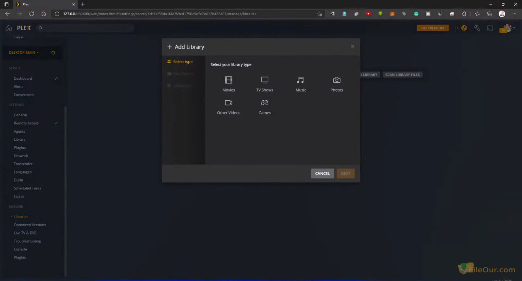Open browser favorites list icon

(477, 14)
